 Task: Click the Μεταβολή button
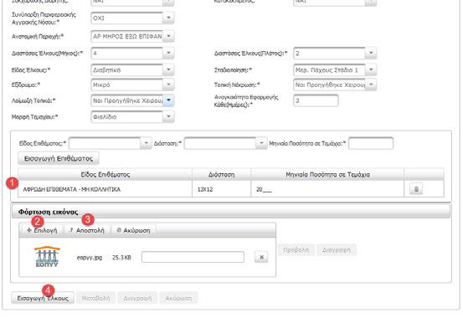pos(96,298)
